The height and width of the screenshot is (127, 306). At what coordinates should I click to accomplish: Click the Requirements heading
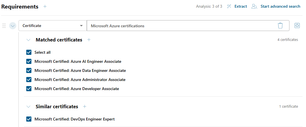pyautogui.click(x=20, y=7)
